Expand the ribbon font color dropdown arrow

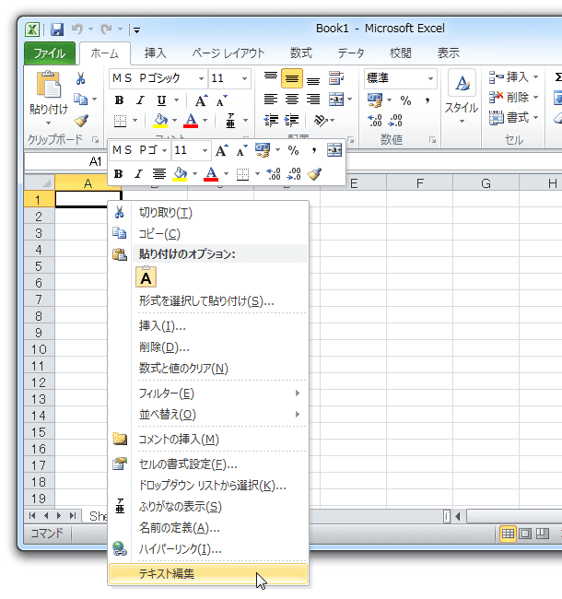(x=205, y=121)
